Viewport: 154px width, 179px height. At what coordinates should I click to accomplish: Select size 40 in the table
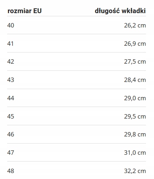(11, 25)
